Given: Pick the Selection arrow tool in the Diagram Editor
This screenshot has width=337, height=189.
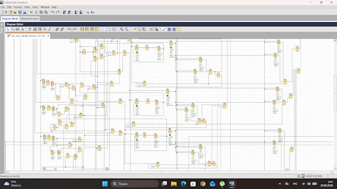Looking at the screenshot, I should tap(8, 29).
